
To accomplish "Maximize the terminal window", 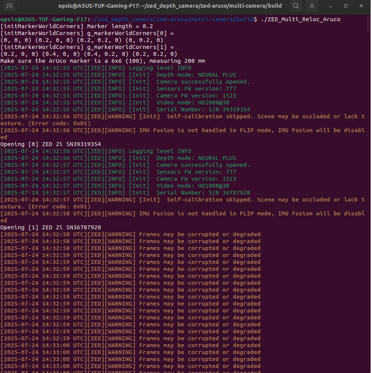I will coord(346,6).
